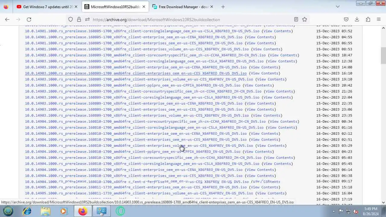
Task: Open Windows Media Player taskbar icon
Action: pos(64,211)
